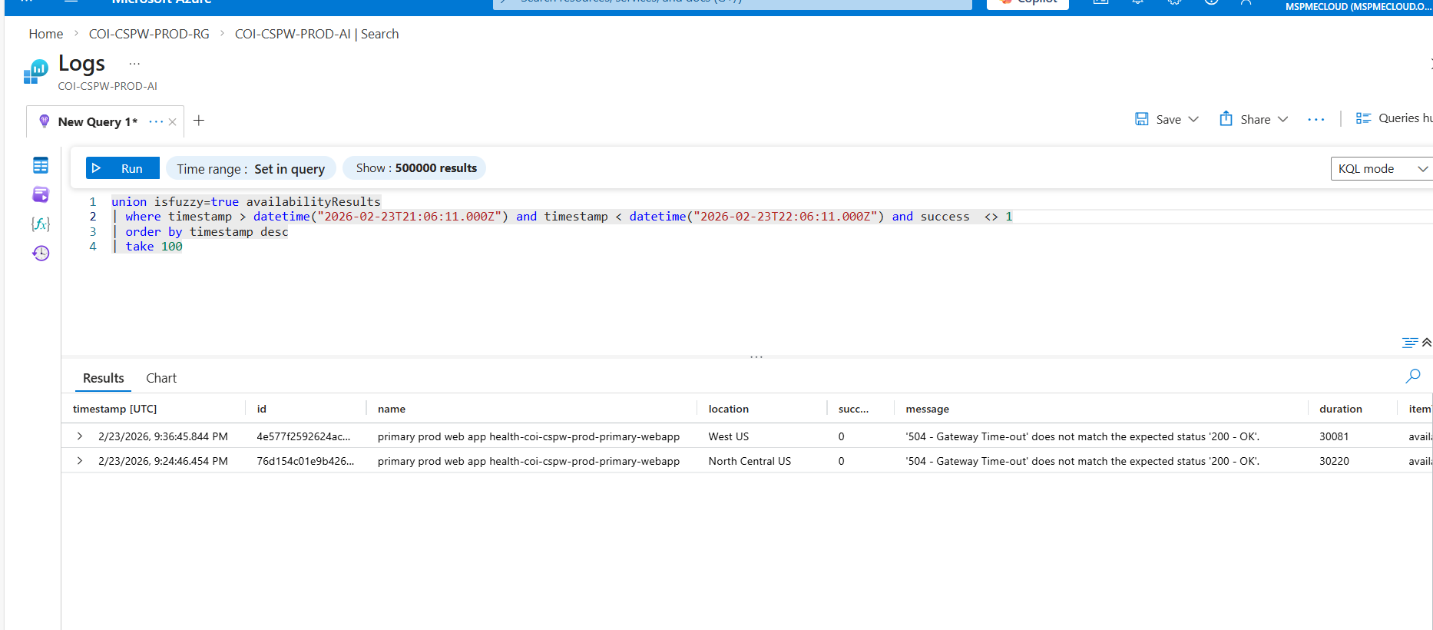Open the Functions (fx) side panel icon

pyautogui.click(x=41, y=224)
